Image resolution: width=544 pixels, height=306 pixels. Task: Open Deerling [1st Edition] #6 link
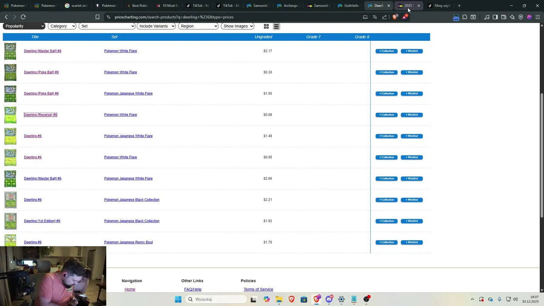[42, 221]
